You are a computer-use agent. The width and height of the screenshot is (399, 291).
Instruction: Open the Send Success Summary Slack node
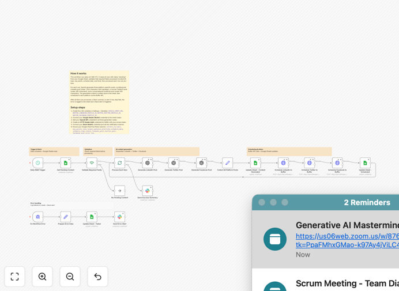click(x=148, y=191)
